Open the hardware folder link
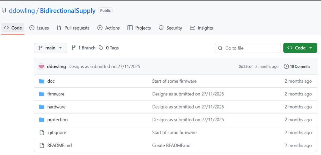This screenshot has height=155, width=321. (56, 107)
